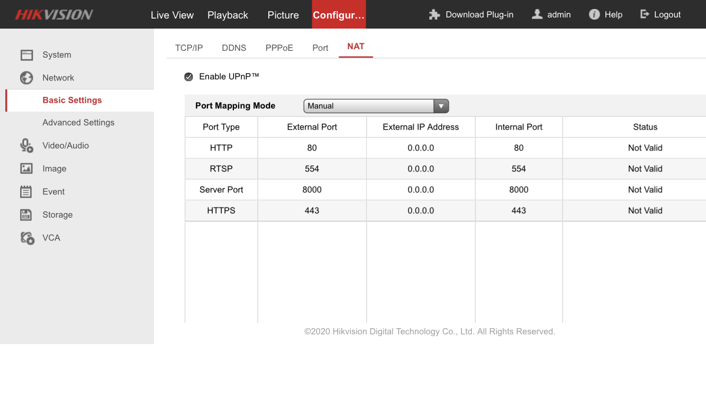
Task: Click the Download Plug-in puzzle icon
Action: [x=435, y=15]
